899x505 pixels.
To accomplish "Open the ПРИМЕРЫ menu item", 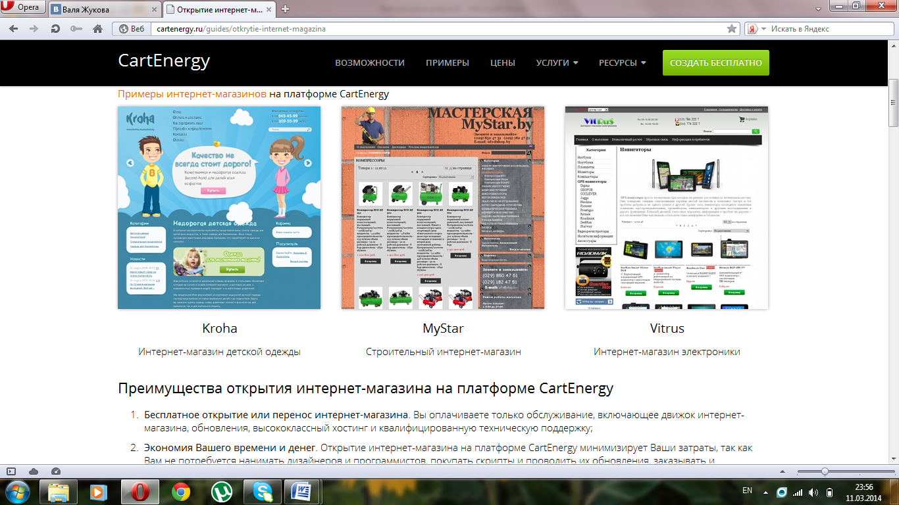I will point(448,62).
